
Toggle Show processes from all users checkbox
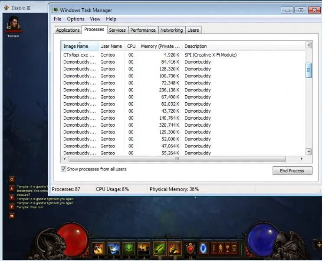pos(63,169)
